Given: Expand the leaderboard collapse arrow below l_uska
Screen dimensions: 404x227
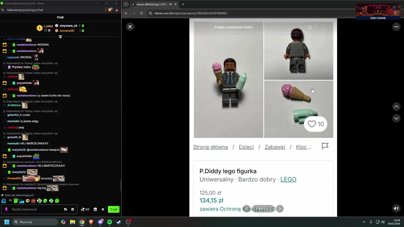Looking at the screenshot, I should point(60,37).
